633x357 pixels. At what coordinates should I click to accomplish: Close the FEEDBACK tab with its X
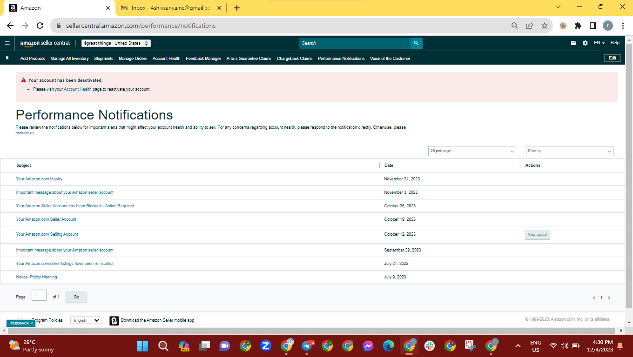(32, 323)
